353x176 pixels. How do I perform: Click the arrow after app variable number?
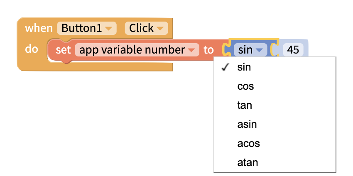coord(191,51)
